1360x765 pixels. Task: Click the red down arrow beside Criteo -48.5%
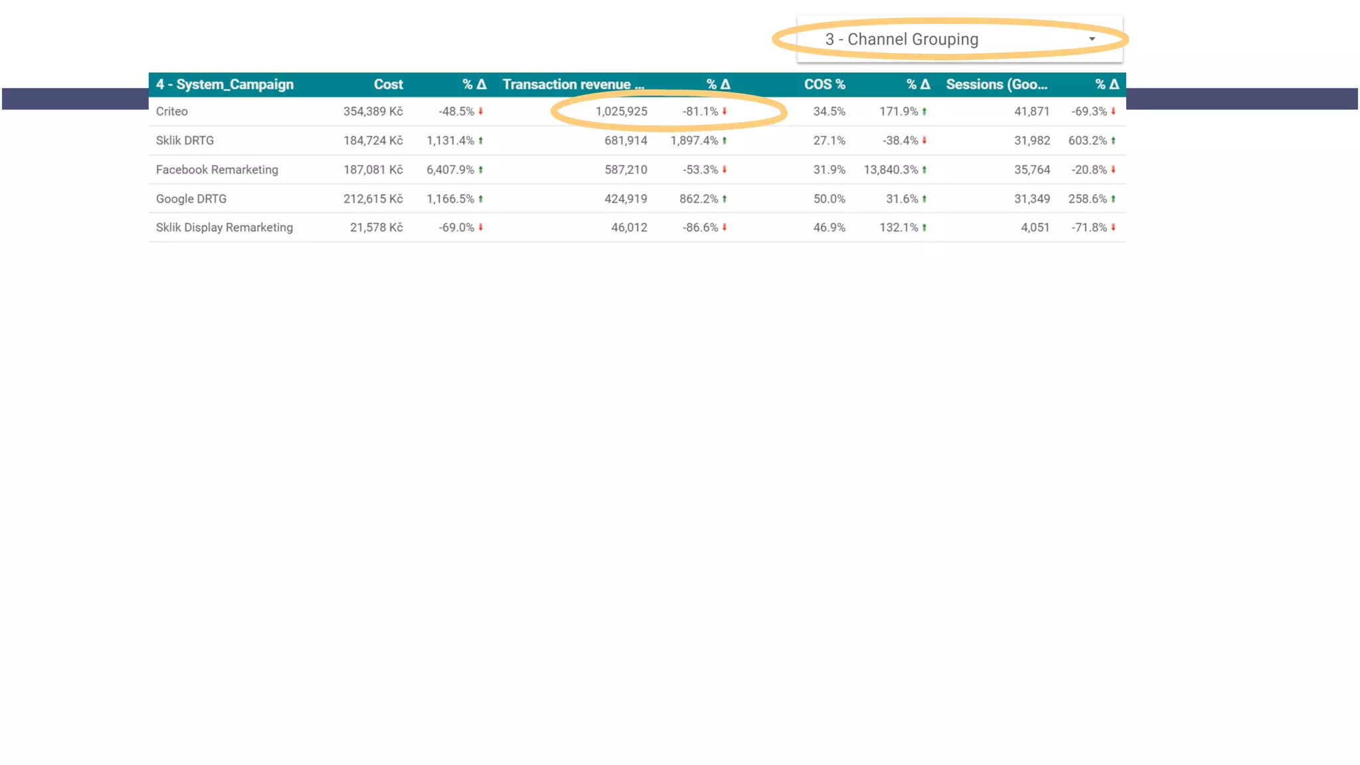481,112
